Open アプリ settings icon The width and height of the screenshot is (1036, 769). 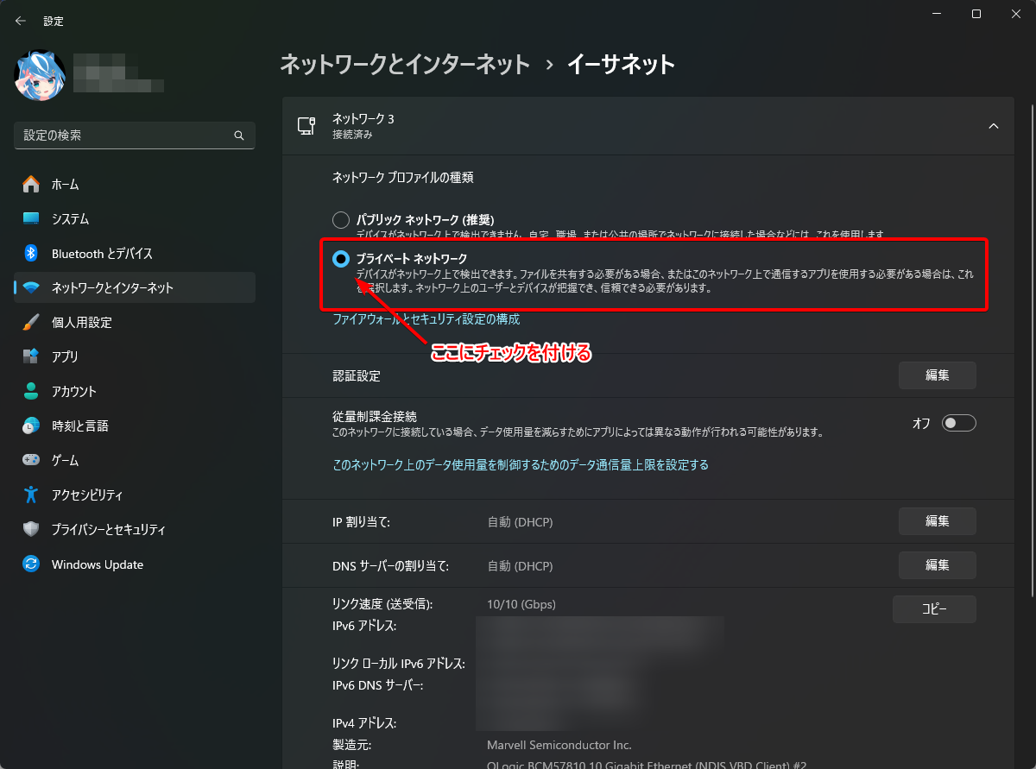click(33, 356)
